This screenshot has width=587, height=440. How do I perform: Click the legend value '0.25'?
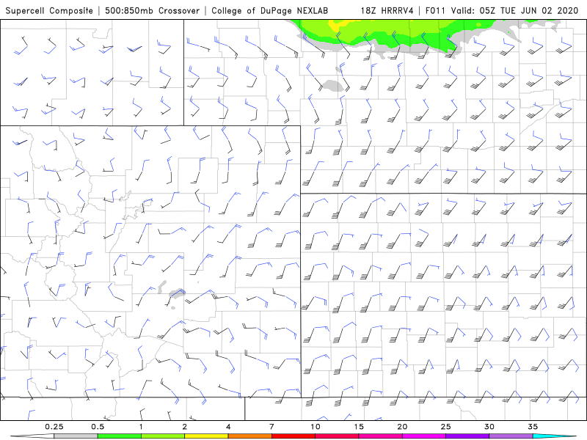(54, 427)
